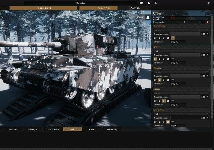Select the commander role icon for Loader
The width and height of the screenshot is (214, 150).
click(x=173, y=101)
